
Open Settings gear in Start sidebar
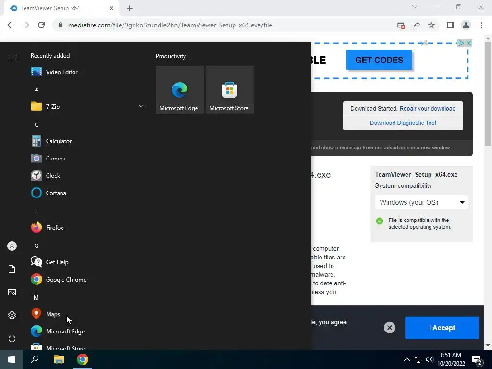point(12,315)
